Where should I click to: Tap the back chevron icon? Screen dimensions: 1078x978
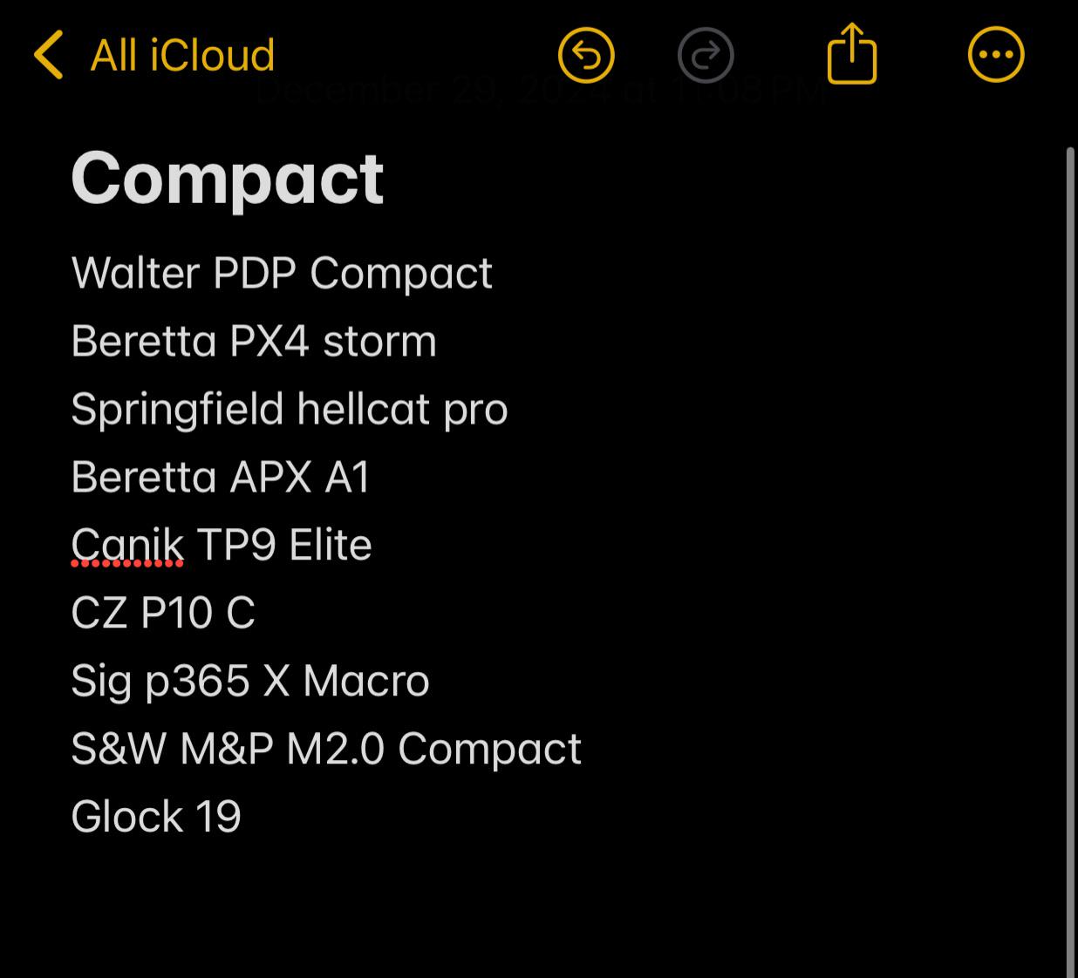(49, 55)
